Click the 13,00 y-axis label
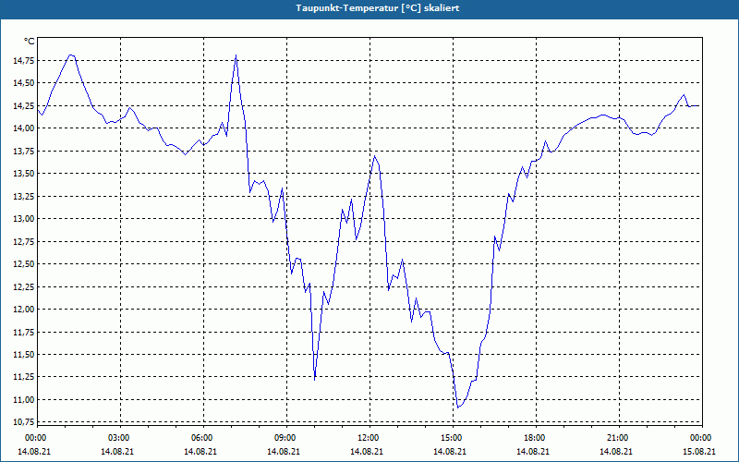The image size is (739, 462). [x=23, y=219]
